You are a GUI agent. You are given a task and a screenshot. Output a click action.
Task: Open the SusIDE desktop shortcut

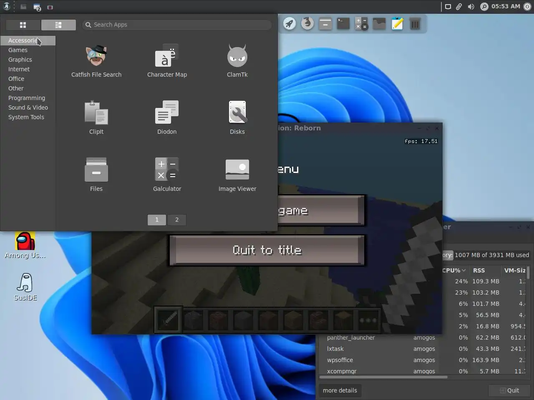[x=25, y=287]
